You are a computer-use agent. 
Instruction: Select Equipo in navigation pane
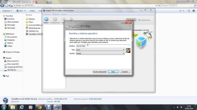pyautogui.click(x=8, y=58)
